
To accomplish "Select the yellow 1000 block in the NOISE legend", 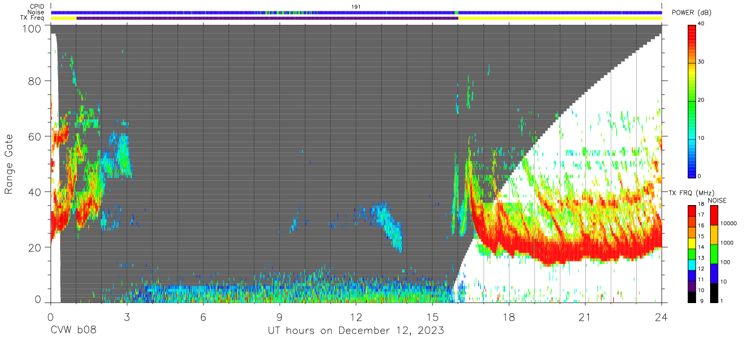I will [715, 234].
